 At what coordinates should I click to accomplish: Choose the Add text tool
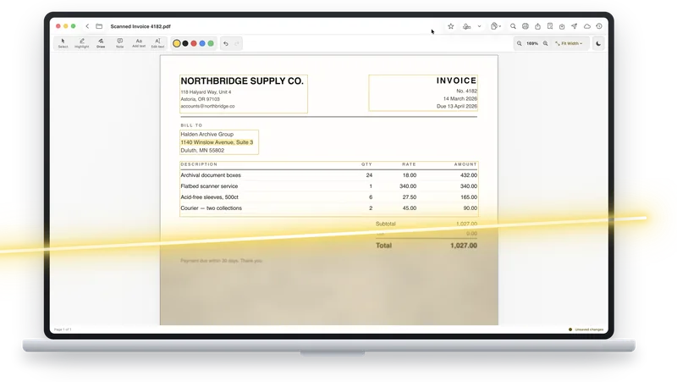[139, 43]
